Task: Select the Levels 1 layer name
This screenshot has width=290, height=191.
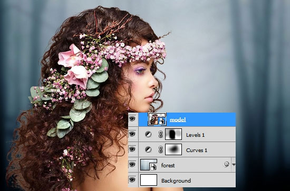Action: click(195, 135)
